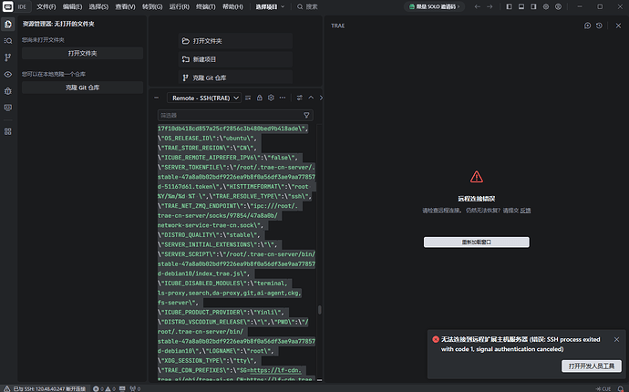Open the 文件(F) menu
The image size is (629, 392).
tap(46, 6)
